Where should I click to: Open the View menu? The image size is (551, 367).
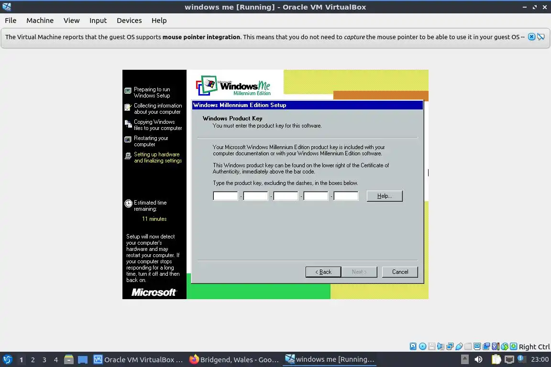(x=71, y=21)
